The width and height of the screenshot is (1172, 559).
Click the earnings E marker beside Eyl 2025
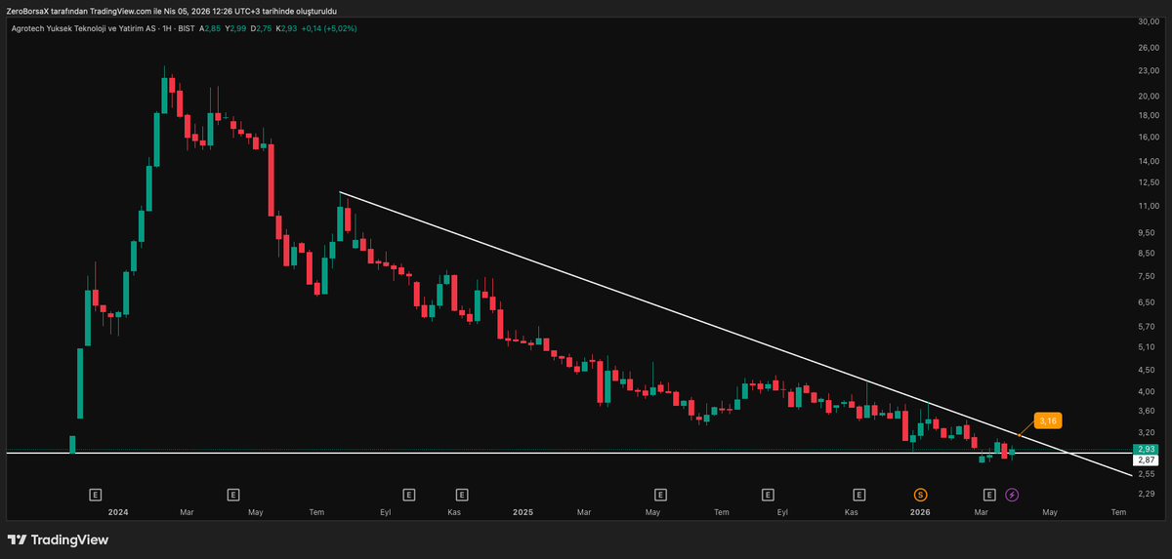[x=770, y=495]
